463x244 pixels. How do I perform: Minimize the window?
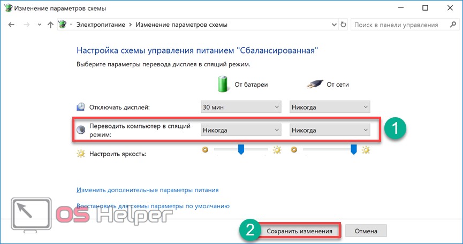(400, 8)
